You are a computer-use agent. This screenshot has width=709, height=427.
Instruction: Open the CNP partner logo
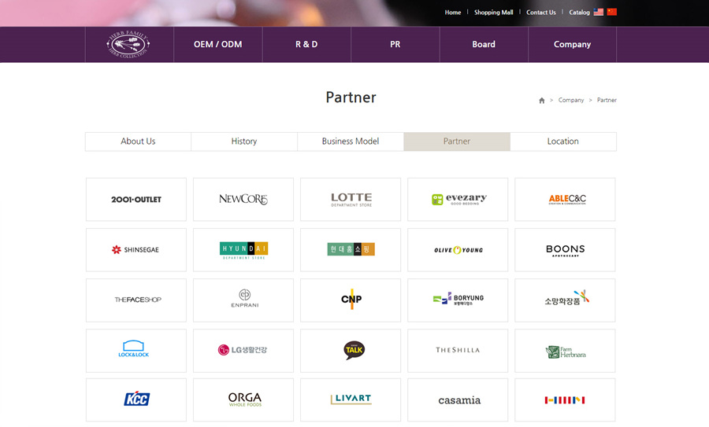(x=351, y=300)
